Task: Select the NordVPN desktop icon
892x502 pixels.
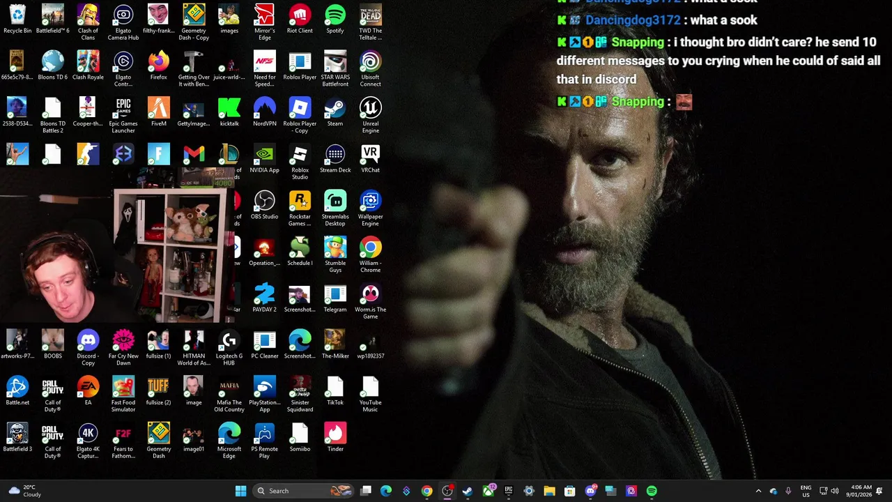Action: click(265, 112)
